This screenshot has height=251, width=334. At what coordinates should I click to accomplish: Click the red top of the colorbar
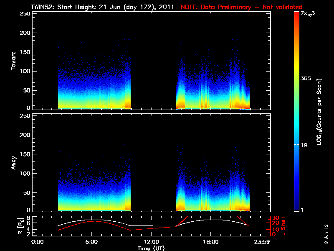click(x=296, y=14)
